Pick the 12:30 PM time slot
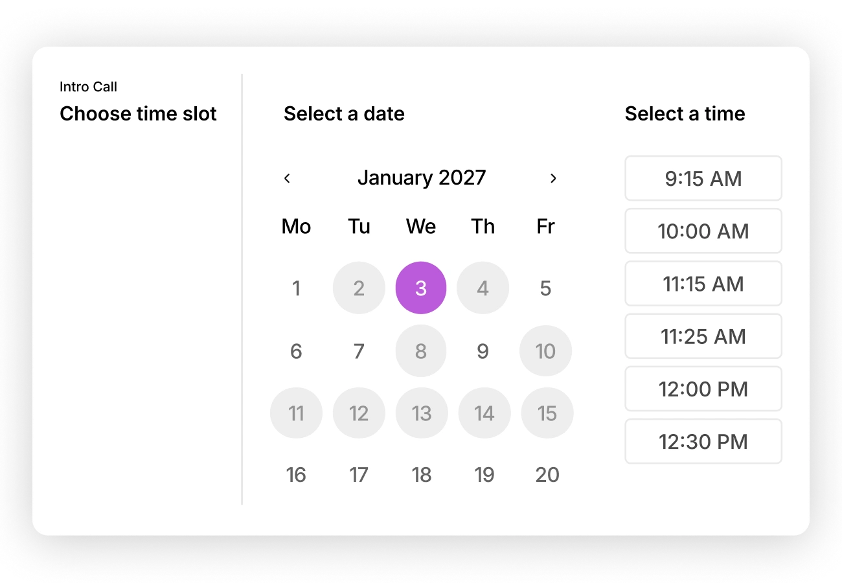The image size is (842, 583). pos(703,442)
